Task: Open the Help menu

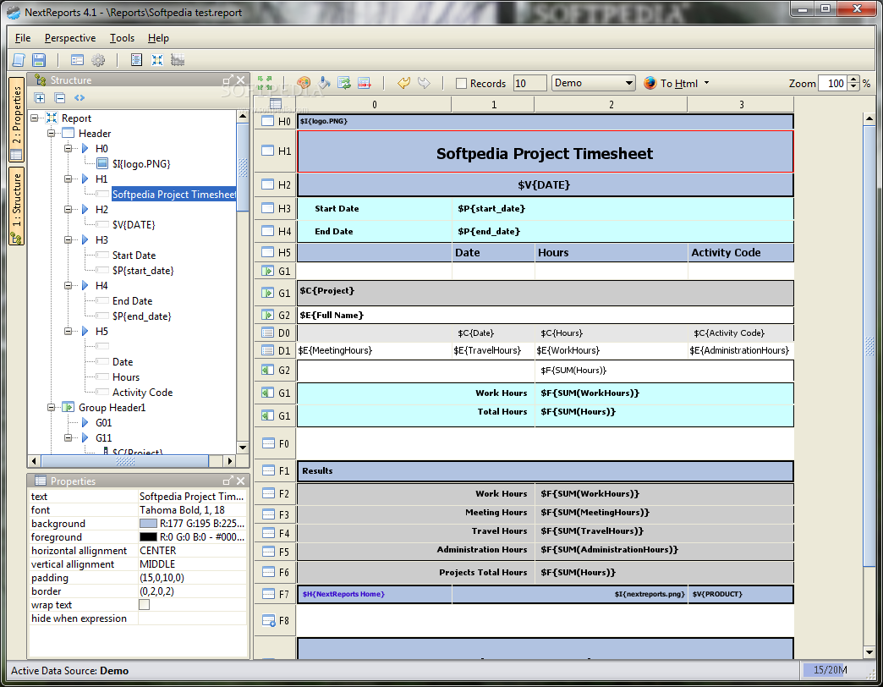Action: [x=158, y=38]
